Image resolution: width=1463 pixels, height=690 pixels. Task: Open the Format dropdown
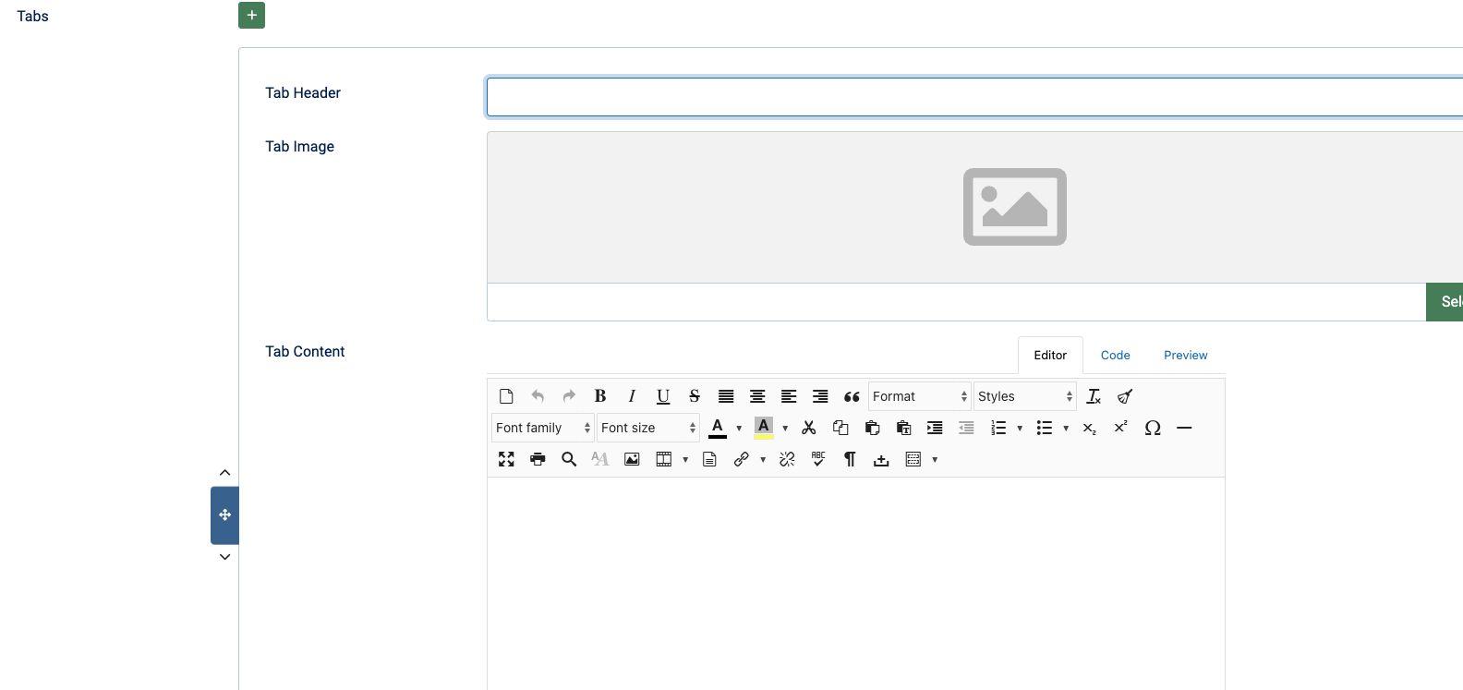[919, 396]
